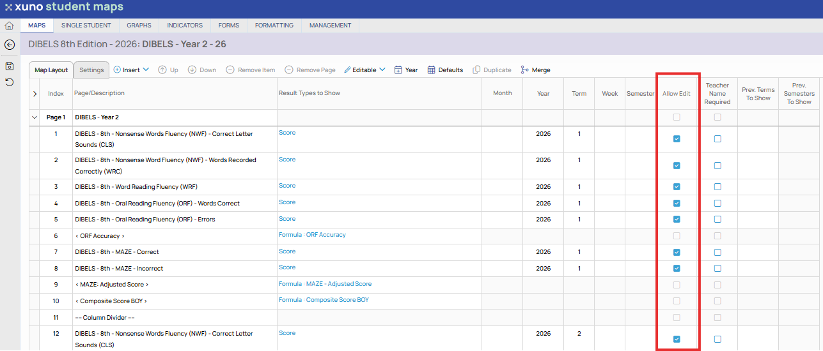Toggle Allow Edit for index 12 row
The image size is (823, 351).
click(677, 339)
